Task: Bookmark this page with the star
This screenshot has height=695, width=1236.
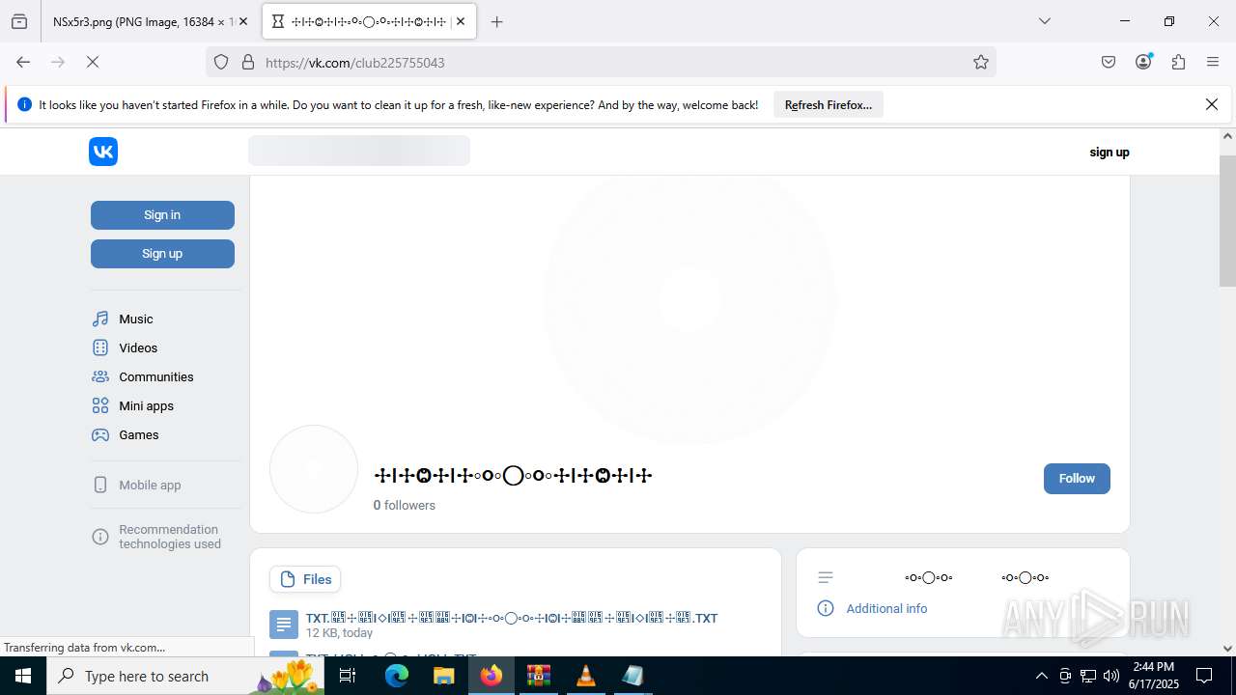Action: coord(981,63)
